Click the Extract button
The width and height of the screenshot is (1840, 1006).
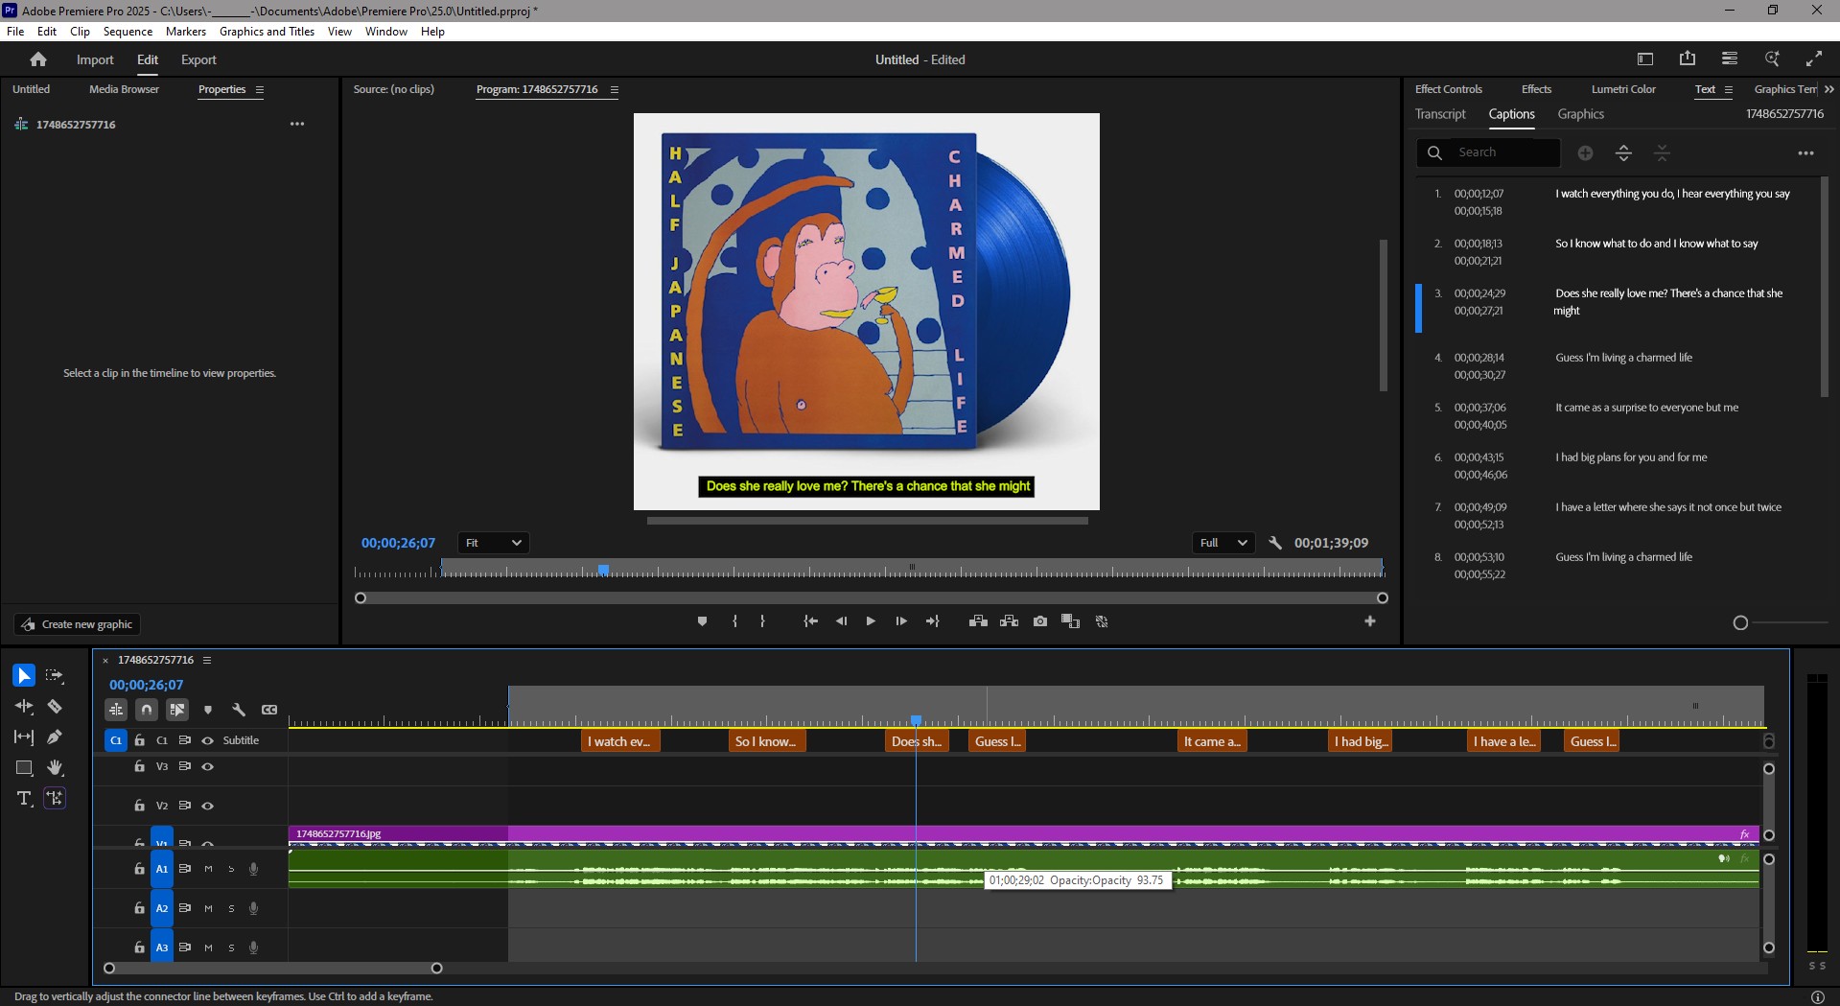[x=1009, y=621]
